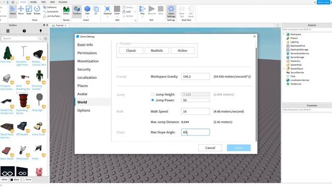Open Basic Info settings page
The width and height of the screenshot is (332, 187).
[x=85, y=45]
